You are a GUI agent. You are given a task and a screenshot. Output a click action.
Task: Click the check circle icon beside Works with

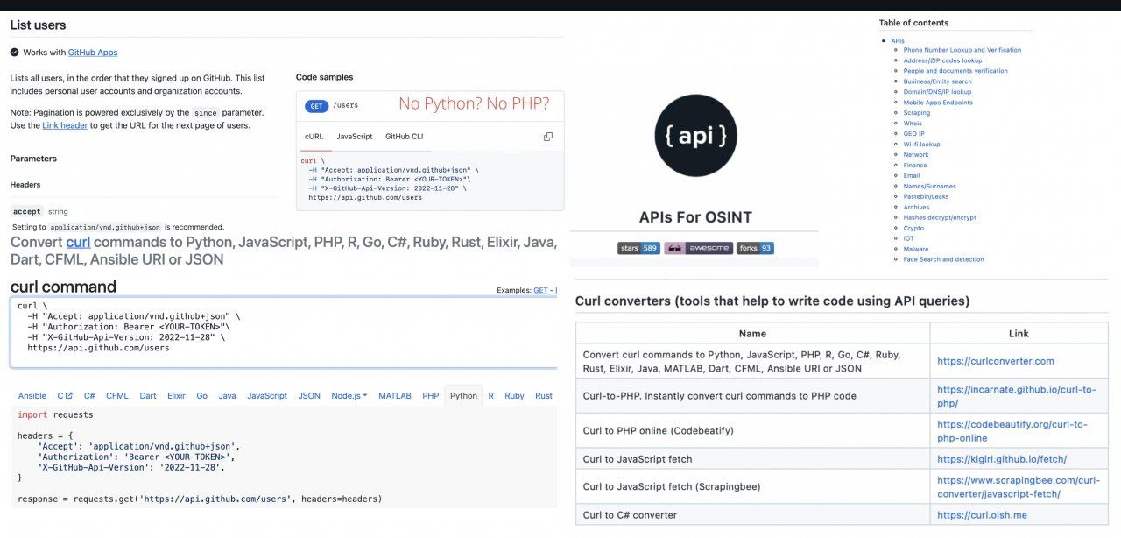pos(15,53)
